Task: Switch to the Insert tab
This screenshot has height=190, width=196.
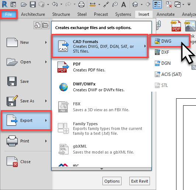Action: coord(144,14)
